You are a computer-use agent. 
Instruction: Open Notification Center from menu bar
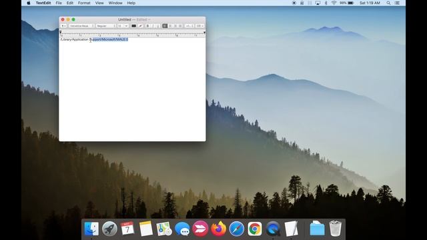pyautogui.click(x=398, y=3)
